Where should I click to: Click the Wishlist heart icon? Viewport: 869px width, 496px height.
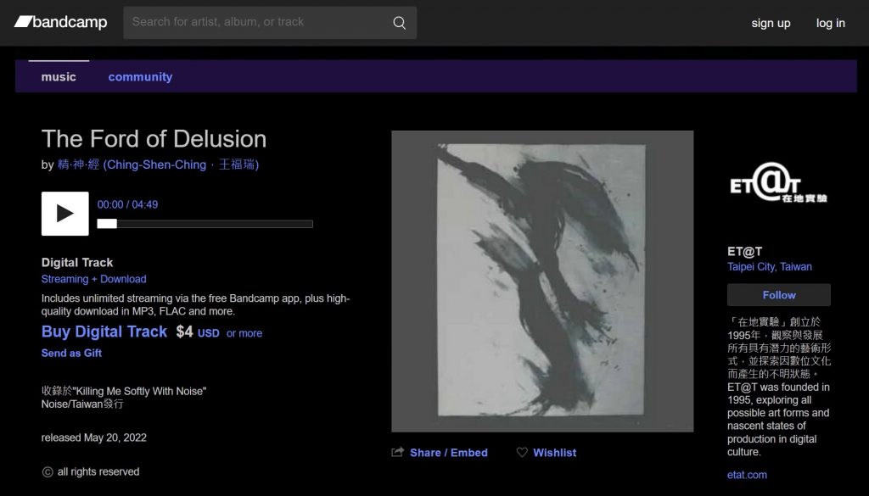[x=522, y=452]
